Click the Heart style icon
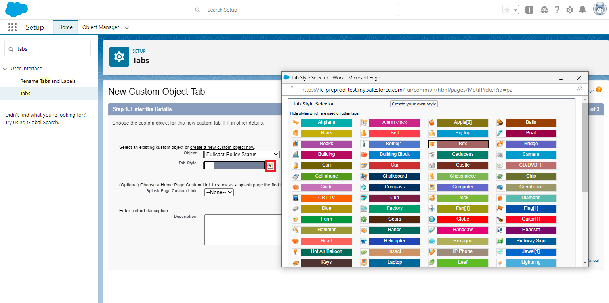609x303 pixels. (295, 241)
